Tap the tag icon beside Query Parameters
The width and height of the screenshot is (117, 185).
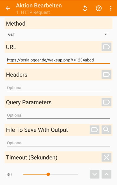(x=106, y=102)
